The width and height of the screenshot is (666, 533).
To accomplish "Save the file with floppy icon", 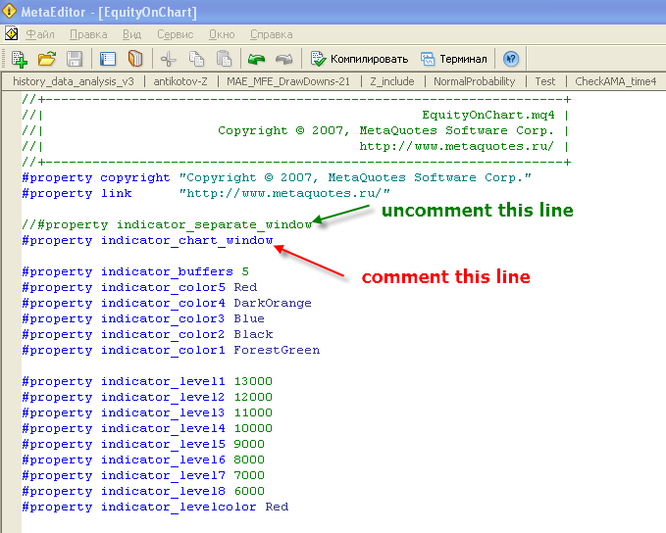I will pos(75,59).
